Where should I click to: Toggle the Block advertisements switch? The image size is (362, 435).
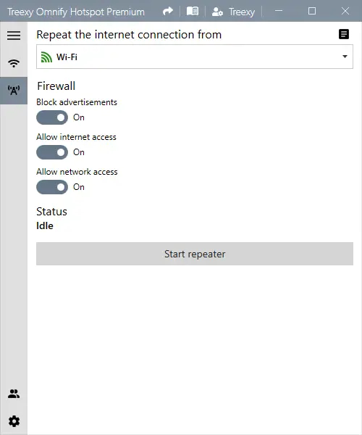point(52,117)
